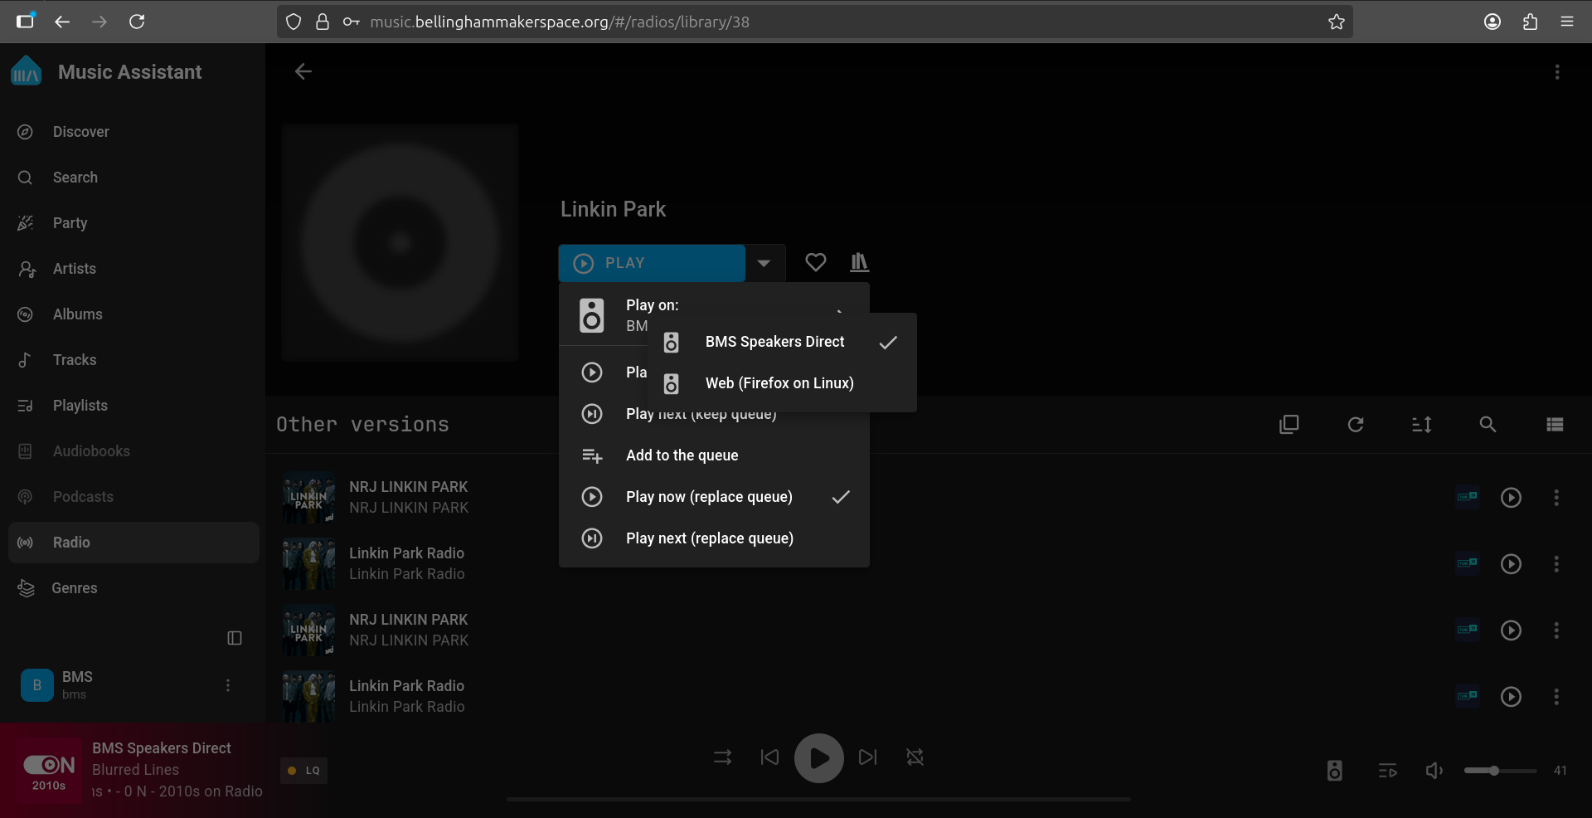Image resolution: width=1592 pixels, height=818 pixels.
Task: Play second NRJ LINKIN PARK station
Action: point(1511,631)
